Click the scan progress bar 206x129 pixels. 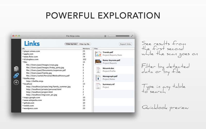coord(118,36)
